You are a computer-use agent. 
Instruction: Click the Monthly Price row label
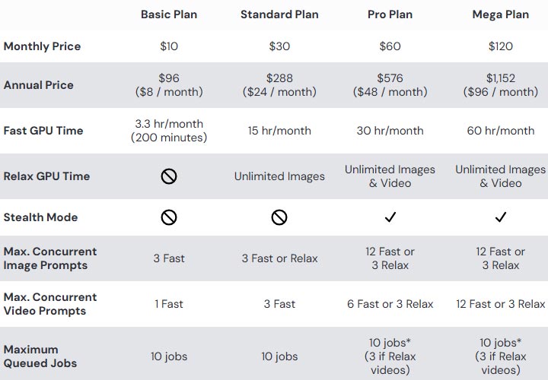42,46
